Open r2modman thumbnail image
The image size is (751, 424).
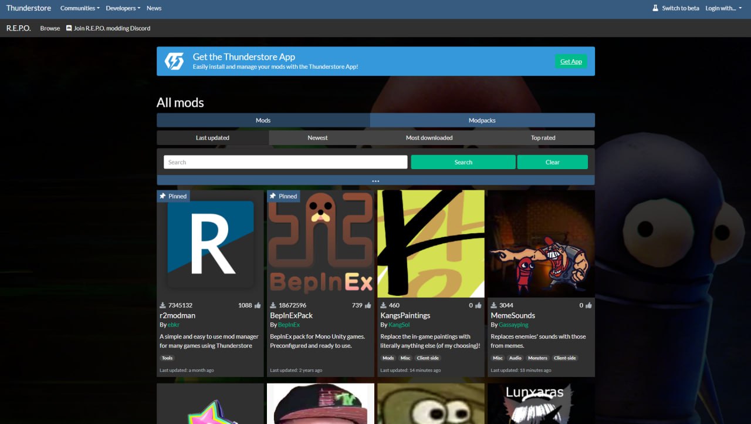(210, 244)
